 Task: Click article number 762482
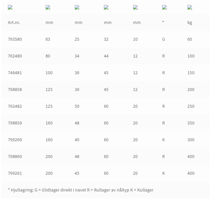click(15, 106)
